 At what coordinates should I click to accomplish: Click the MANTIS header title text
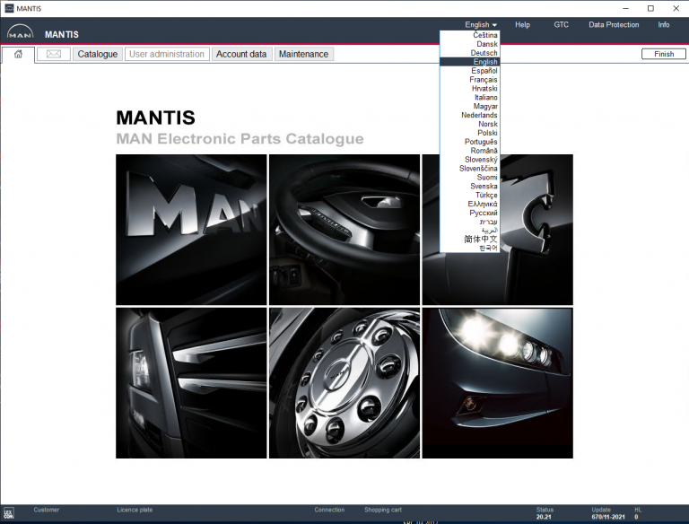pos(62,34)
